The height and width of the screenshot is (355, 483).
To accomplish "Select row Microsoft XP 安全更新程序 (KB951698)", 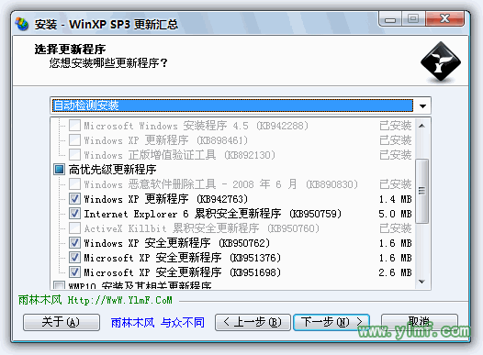I will [183, 272].
